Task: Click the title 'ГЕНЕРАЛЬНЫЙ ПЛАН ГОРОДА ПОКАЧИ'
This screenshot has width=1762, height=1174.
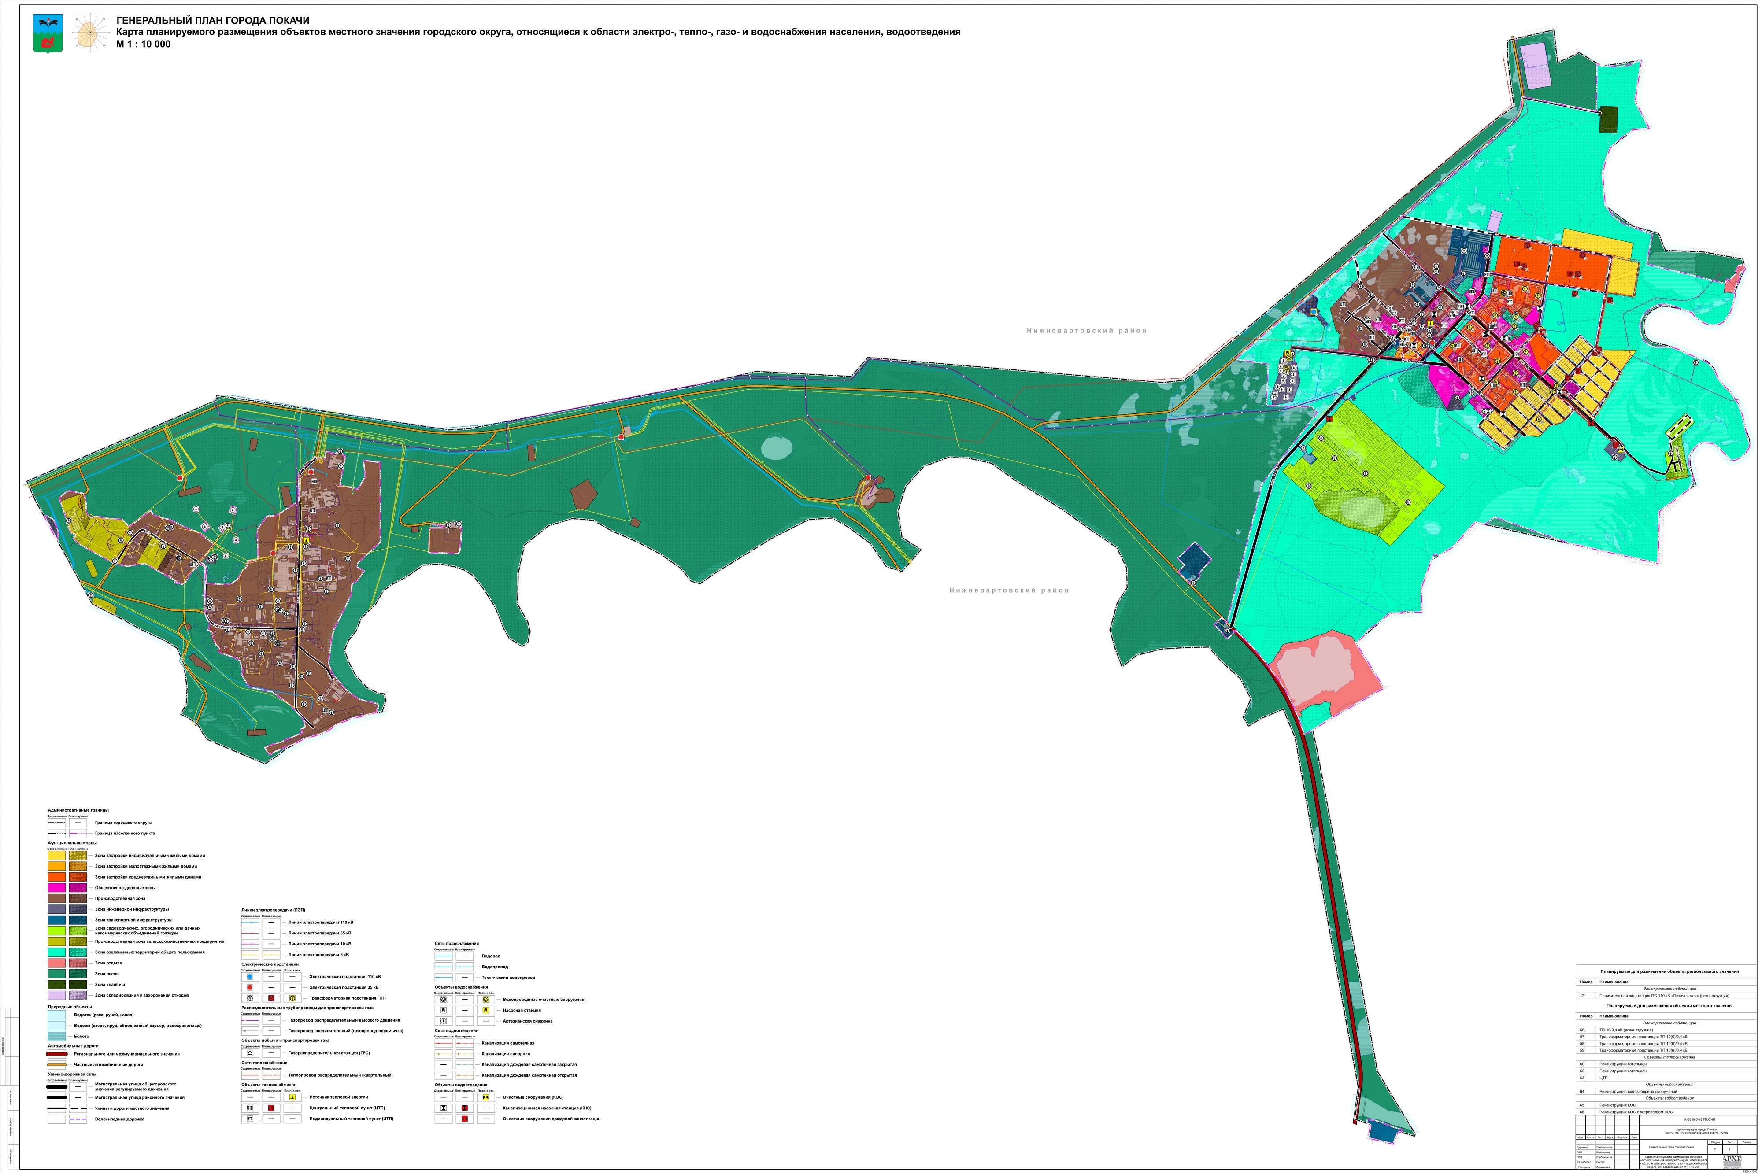Action: [x=213, y=20]
